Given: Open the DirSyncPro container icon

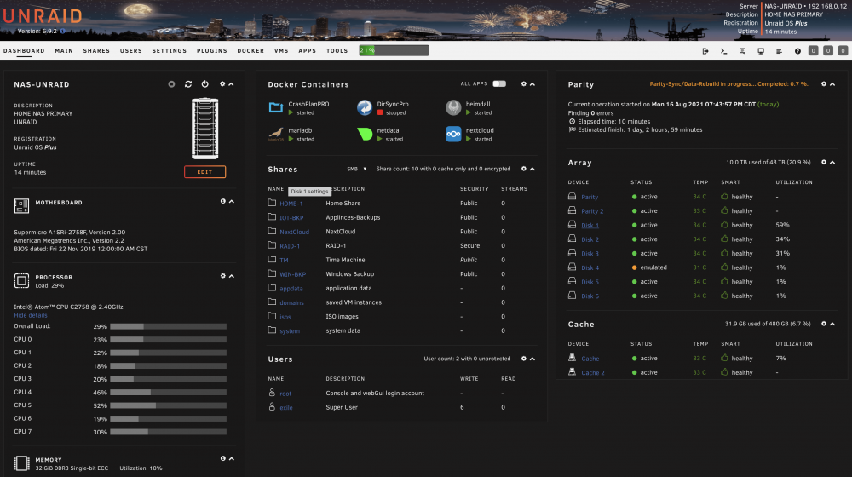Looking at the screenshot, I should [x=365, y=107].
